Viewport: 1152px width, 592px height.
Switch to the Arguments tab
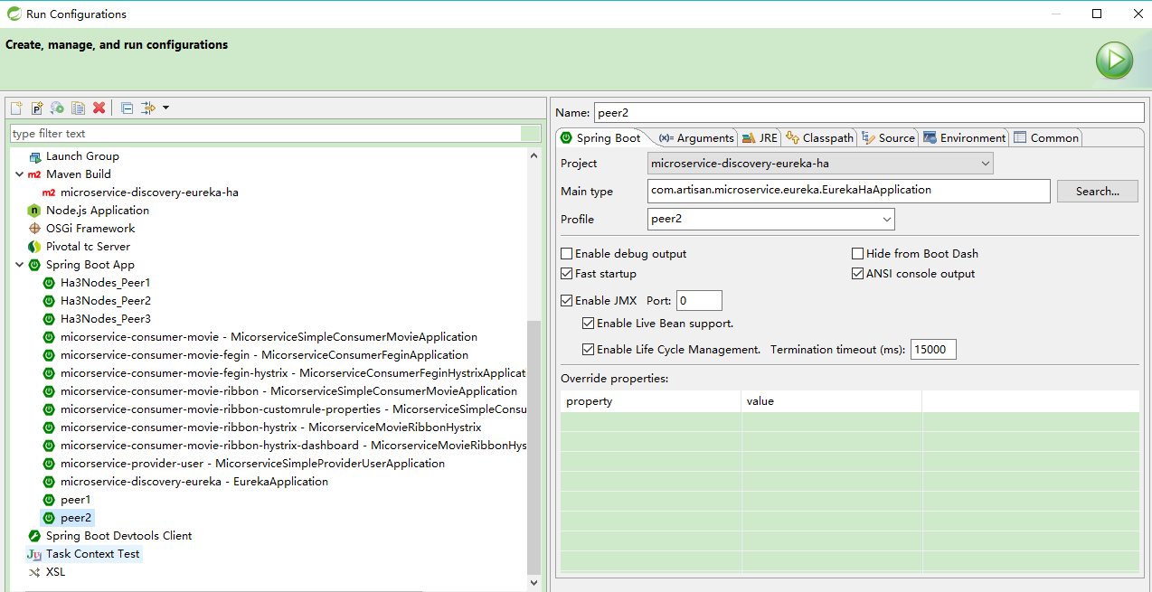pyautogui.click(x=696, y=137)
